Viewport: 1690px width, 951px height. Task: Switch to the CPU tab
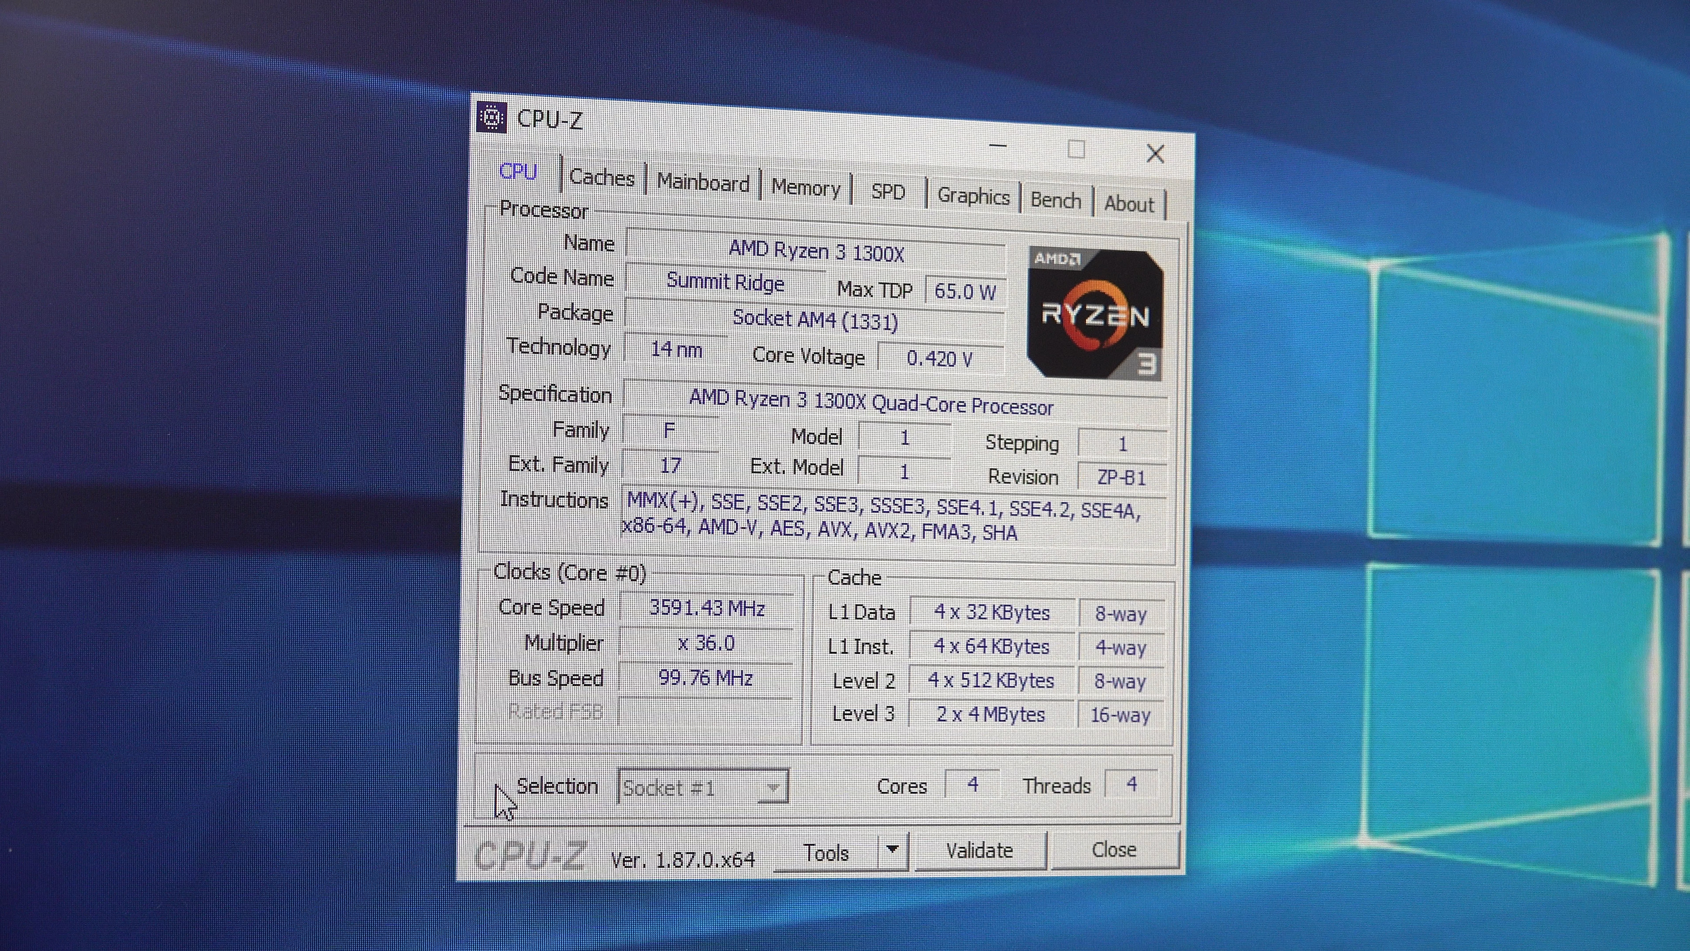(x=518, y=172)
